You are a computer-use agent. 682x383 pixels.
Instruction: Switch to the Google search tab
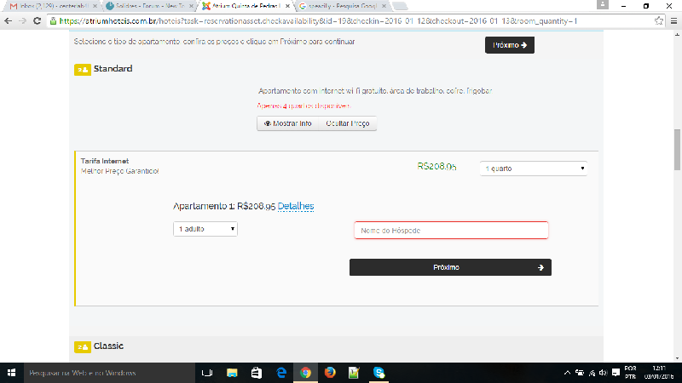point(341,6)
